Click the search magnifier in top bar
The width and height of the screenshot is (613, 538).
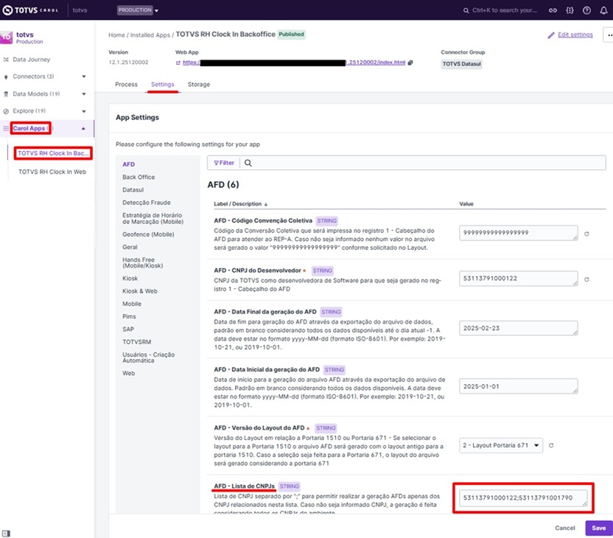(466, 10)
